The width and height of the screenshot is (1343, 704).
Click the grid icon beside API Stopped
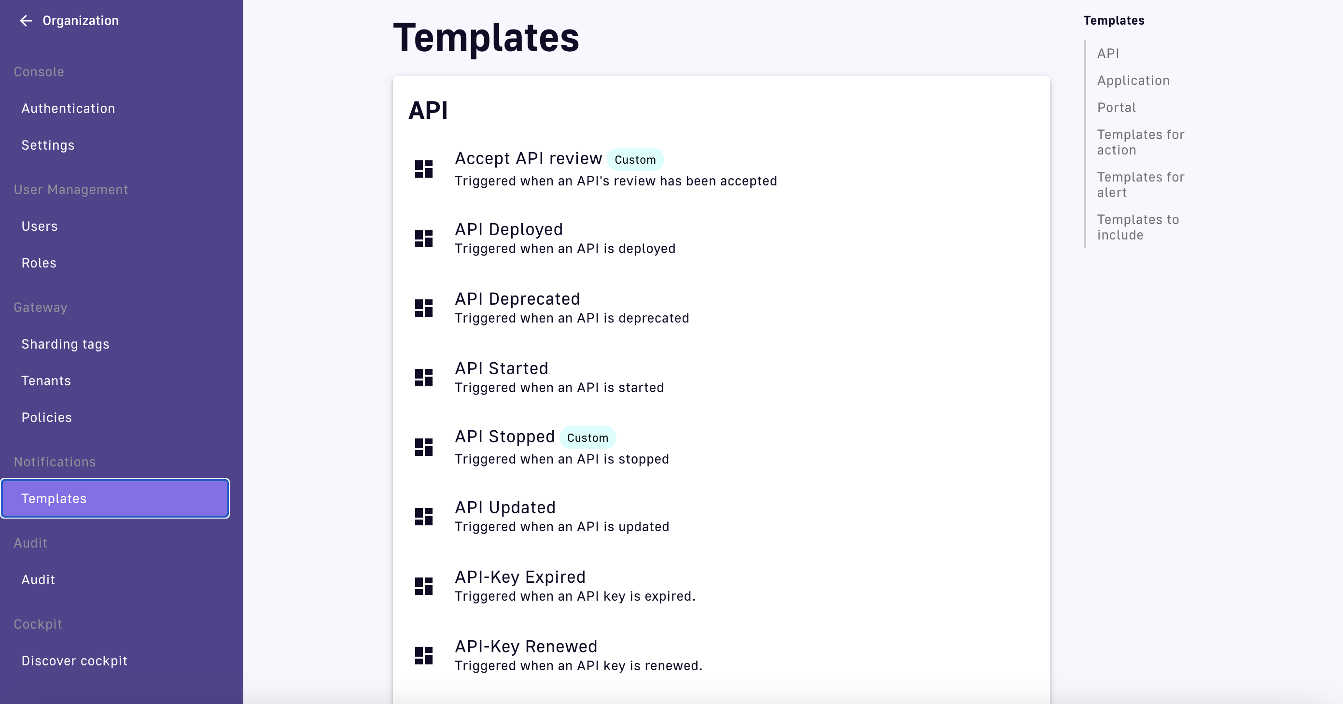[423, 447]
